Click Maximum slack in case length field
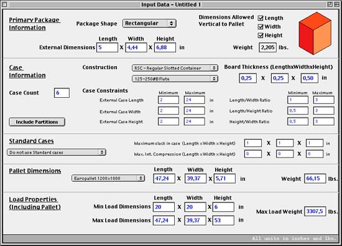Image resolution: width=342 pixels, height=246 pixels. [253, 143]
